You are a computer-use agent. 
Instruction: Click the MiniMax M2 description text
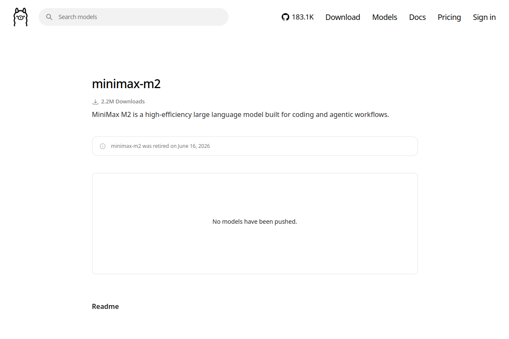(x=241, y=114)
